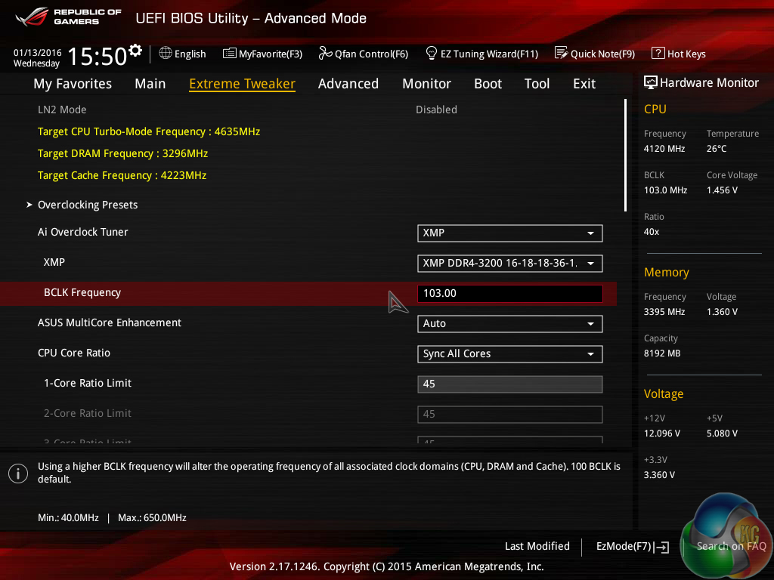Open Ai Overclock Tuner dropdown

(510, 233)
